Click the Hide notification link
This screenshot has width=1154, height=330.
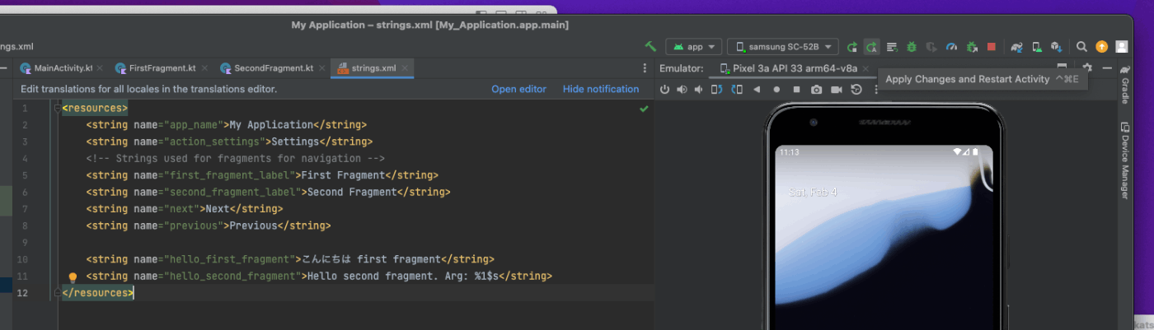601,89
